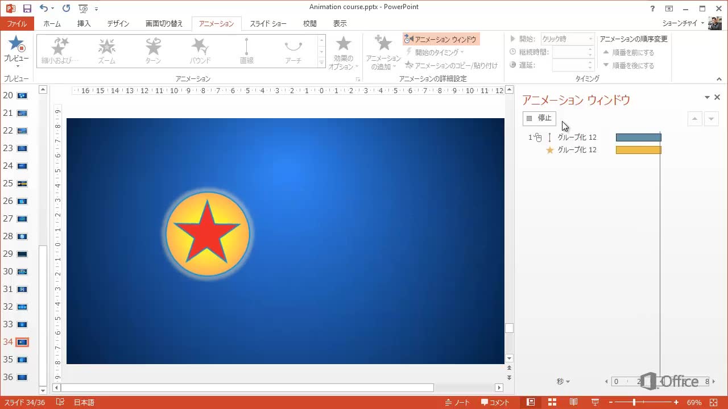Go to next slide double-arrow button
This screenshot has height=409, width=728.
(x=509, y=378)
